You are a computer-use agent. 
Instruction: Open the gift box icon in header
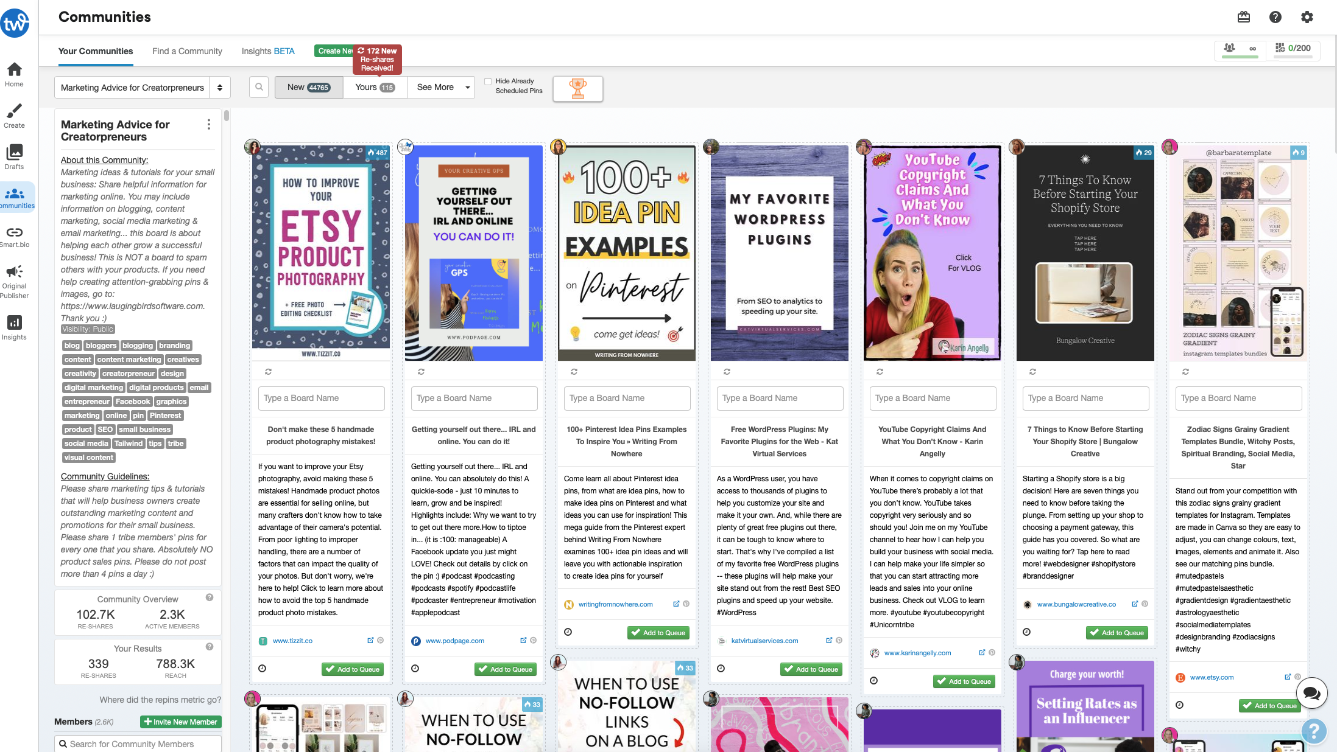pyautogui.click(x=1244, y=17)
